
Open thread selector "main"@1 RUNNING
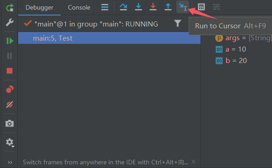[x=96, y=24]
